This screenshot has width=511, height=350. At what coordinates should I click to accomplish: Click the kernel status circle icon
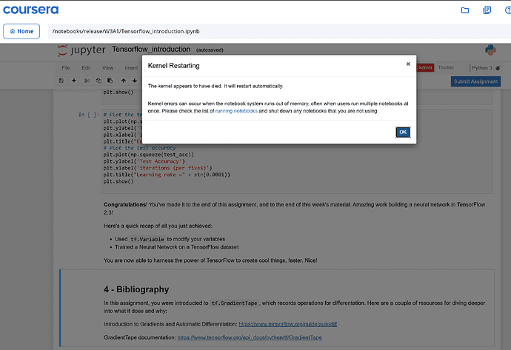pos(498,68)
